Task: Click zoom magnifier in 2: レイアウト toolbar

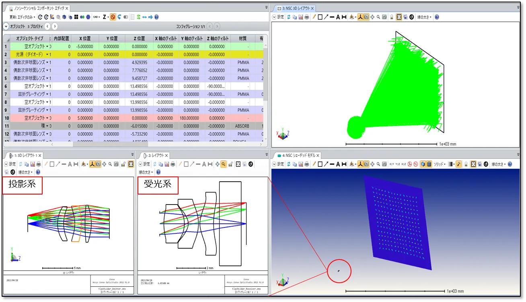Action: (x=223, y=164)
